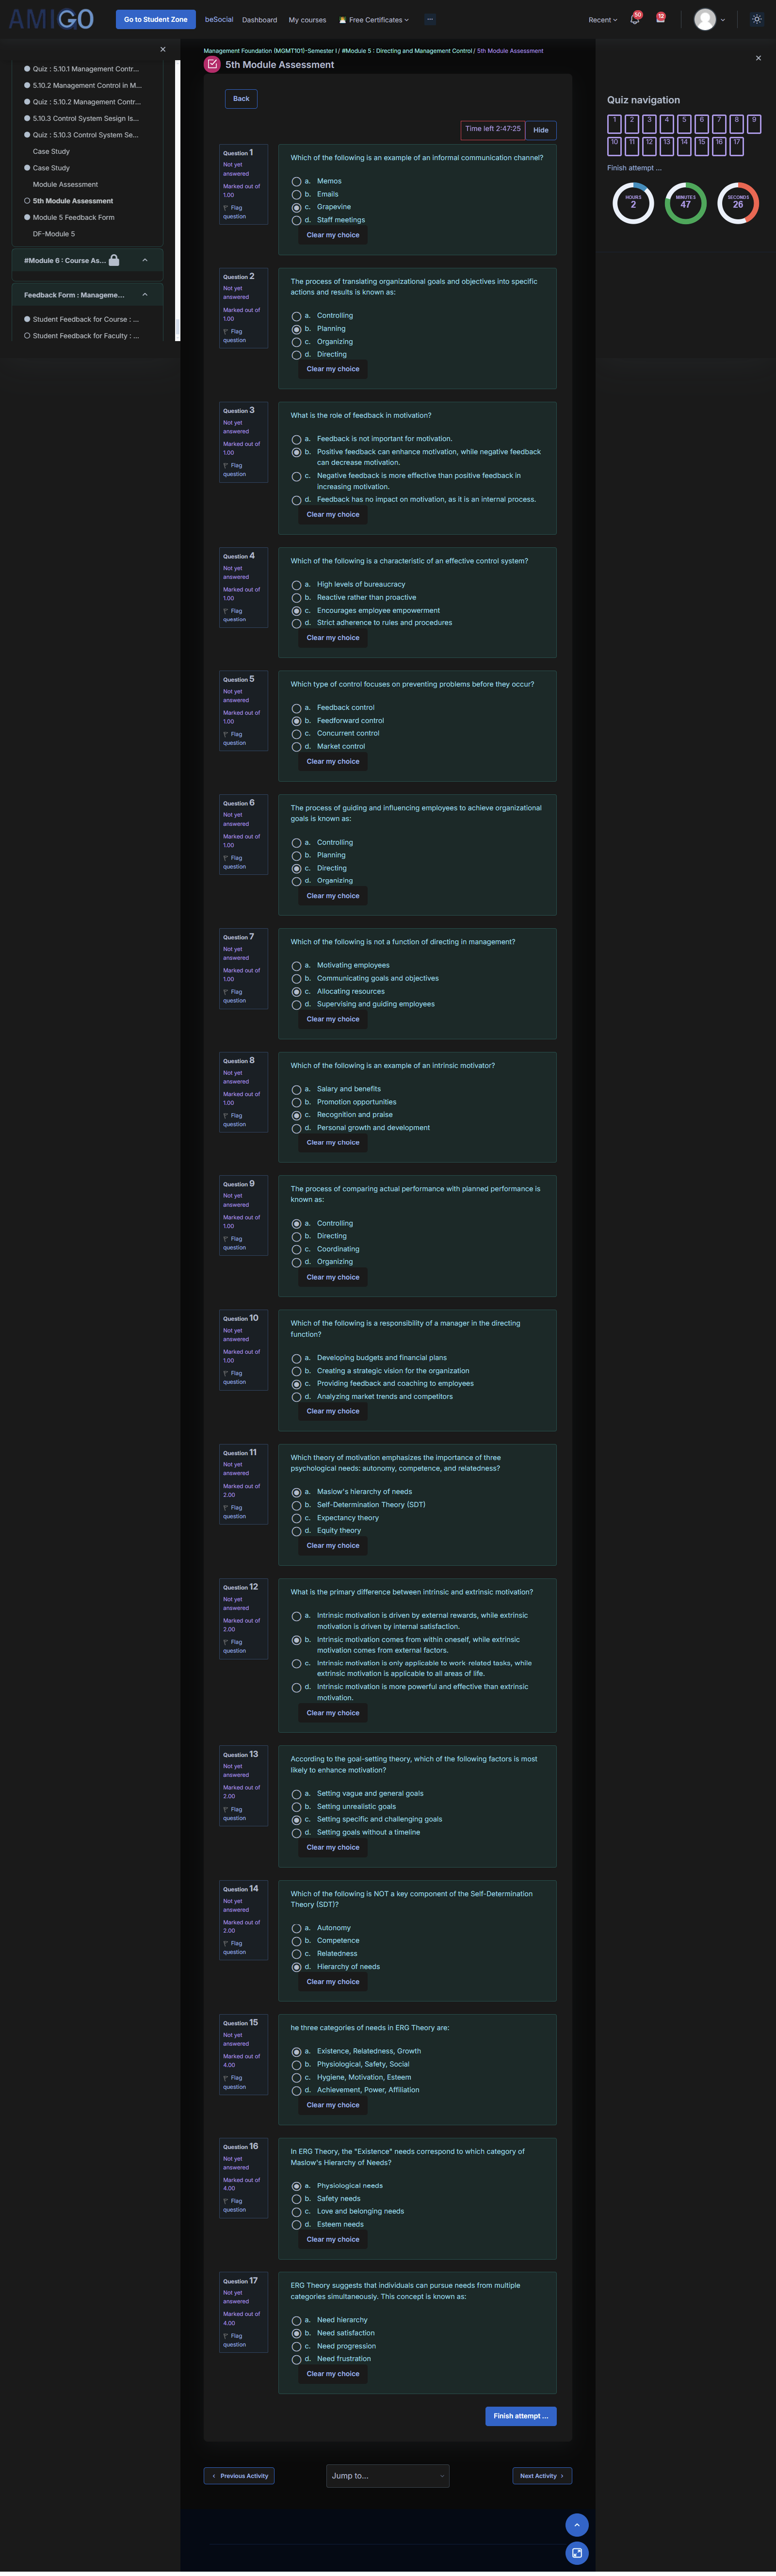Go to Next Activity
The image size is (776, 2576).
coord(542,2476)
